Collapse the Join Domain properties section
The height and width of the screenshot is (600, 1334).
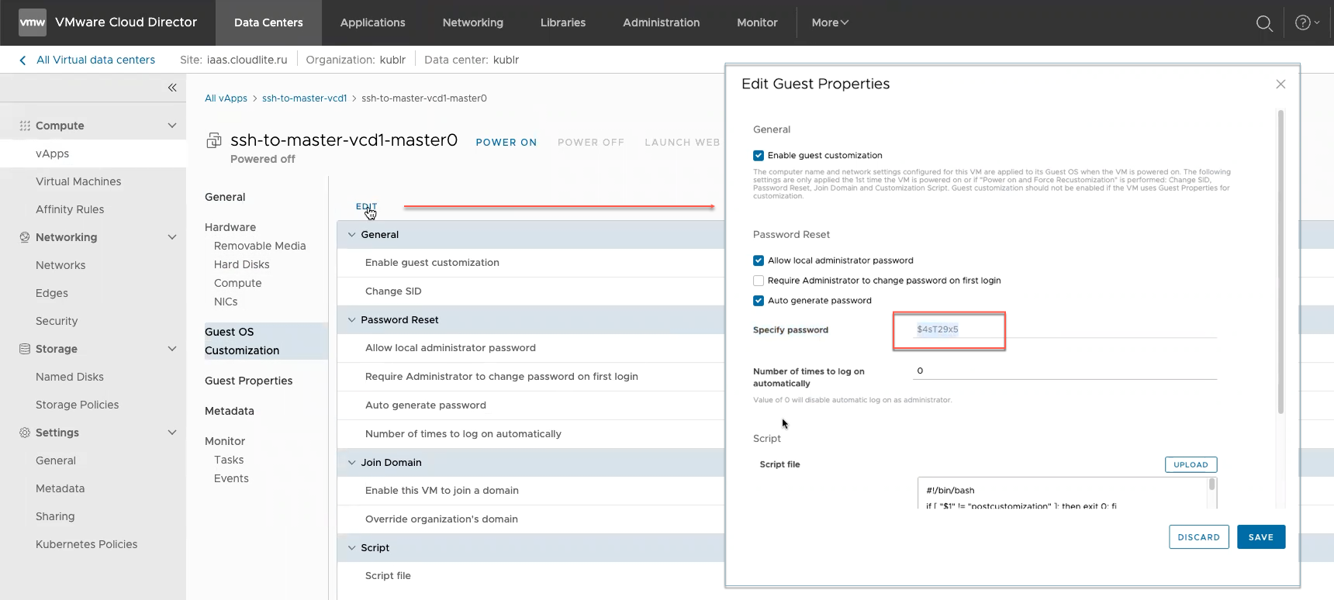coord(352,462)
